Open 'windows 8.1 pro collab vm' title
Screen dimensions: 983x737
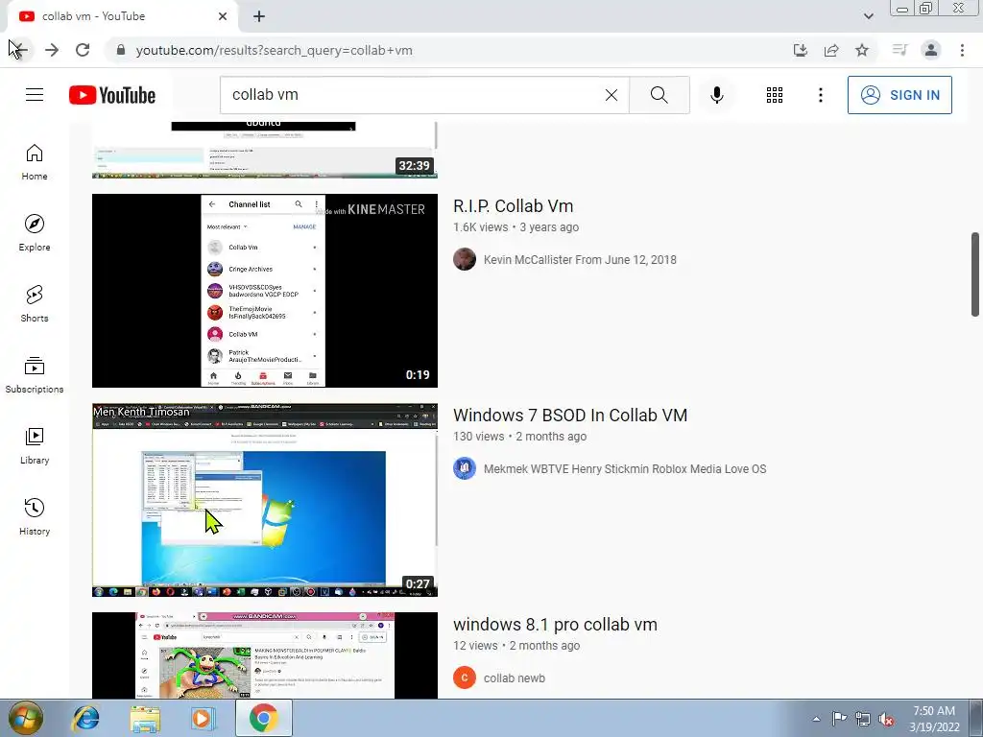555,625
